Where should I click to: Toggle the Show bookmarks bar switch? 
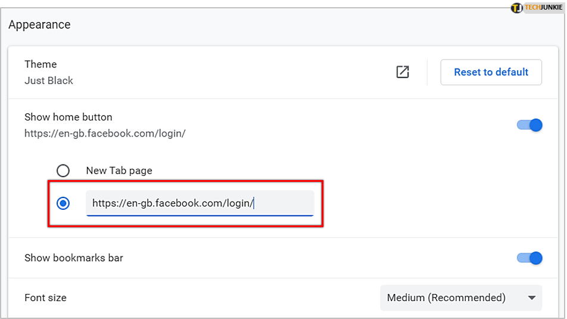529,258
